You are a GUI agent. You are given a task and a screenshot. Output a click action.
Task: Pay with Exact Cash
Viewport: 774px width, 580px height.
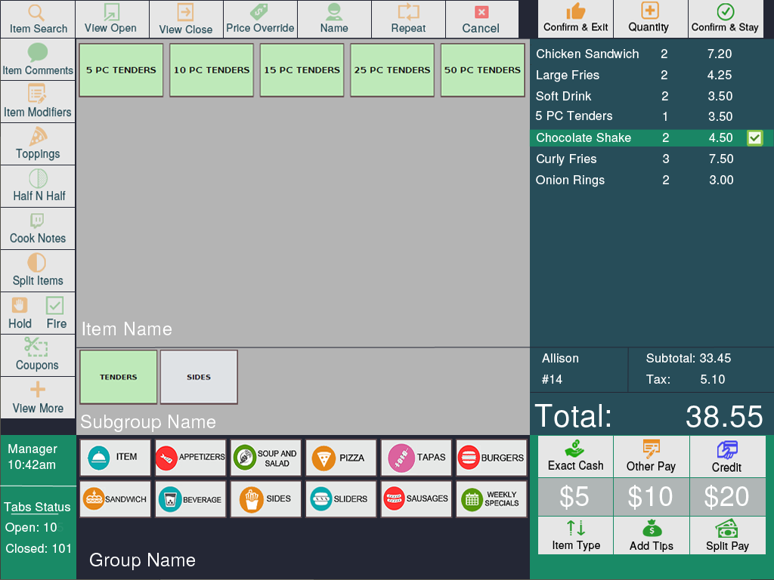(x=575, y=456)
